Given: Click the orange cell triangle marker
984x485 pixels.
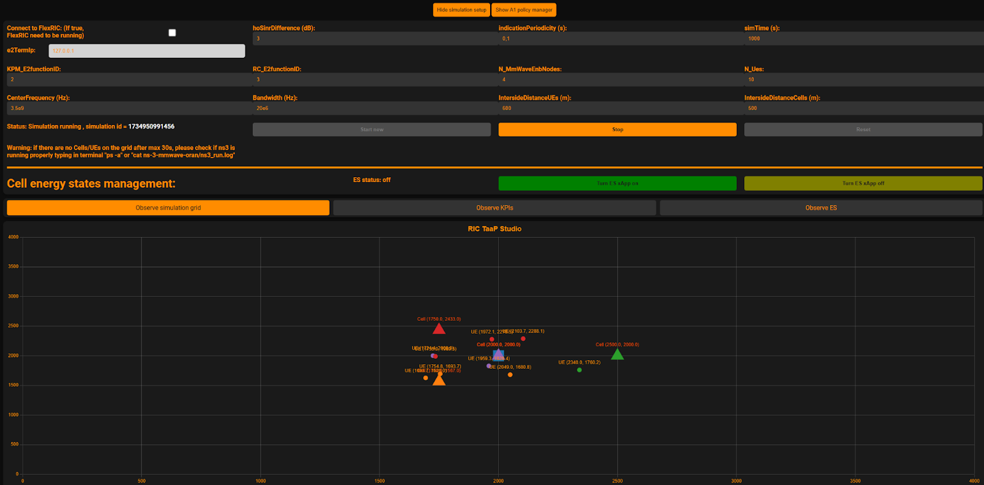Looking at the screenshot, I should (x=438, y=380).
